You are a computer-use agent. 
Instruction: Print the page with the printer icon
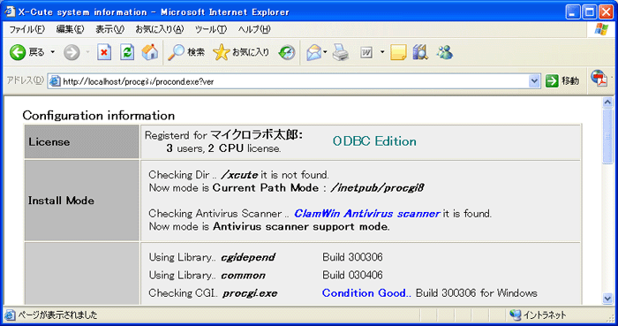(340, 52)
